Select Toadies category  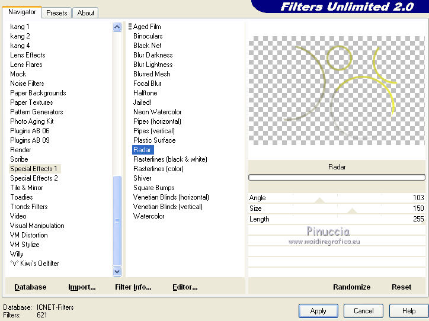pos(21,197)
